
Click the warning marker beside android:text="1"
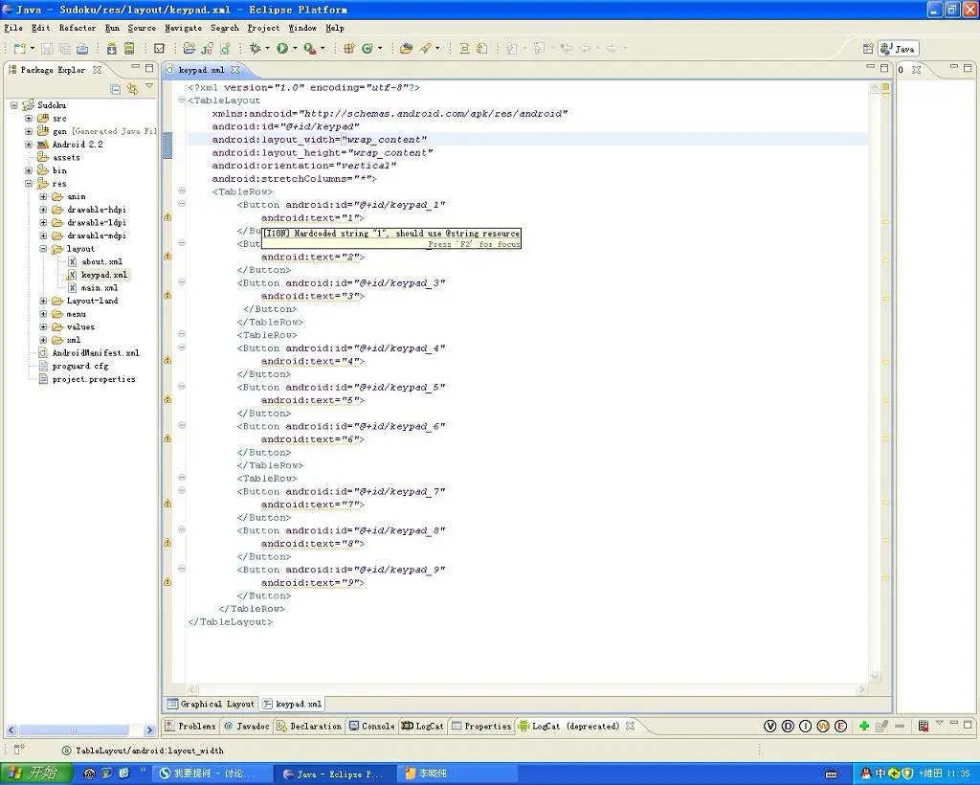pyautogui.click(x=167, y=218)
